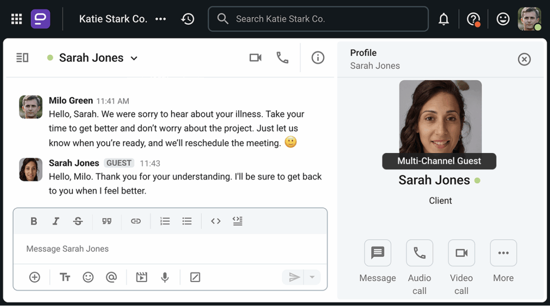Screen dimensions: 550x306
Task: Start a video call from chat header
Action: [255, 57]
